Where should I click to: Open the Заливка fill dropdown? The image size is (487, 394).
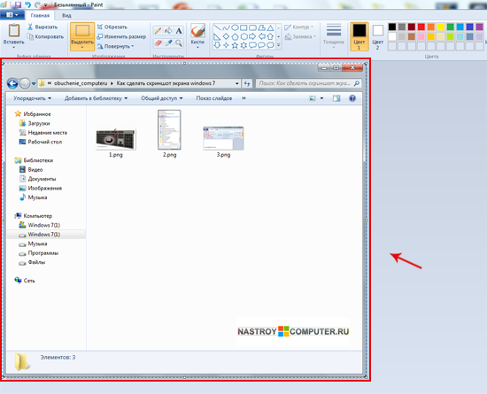(300, 36)
